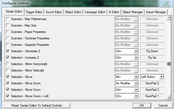Expand Ctrl+ dropdown for Selection - Decrease Z
This screenshot has height=109, width=174.
[x=136, y=51]
